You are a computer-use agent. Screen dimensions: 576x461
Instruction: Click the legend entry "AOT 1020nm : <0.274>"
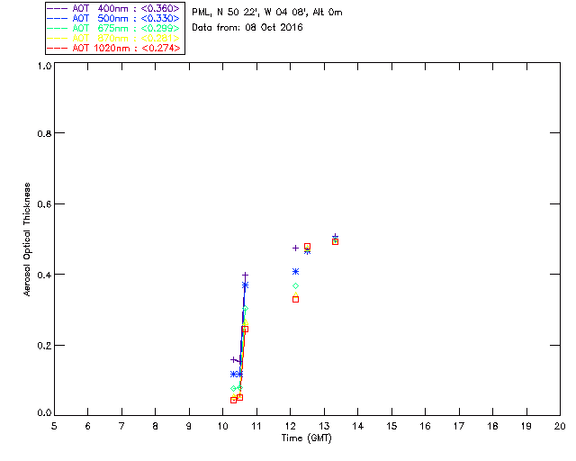point(113,48)
